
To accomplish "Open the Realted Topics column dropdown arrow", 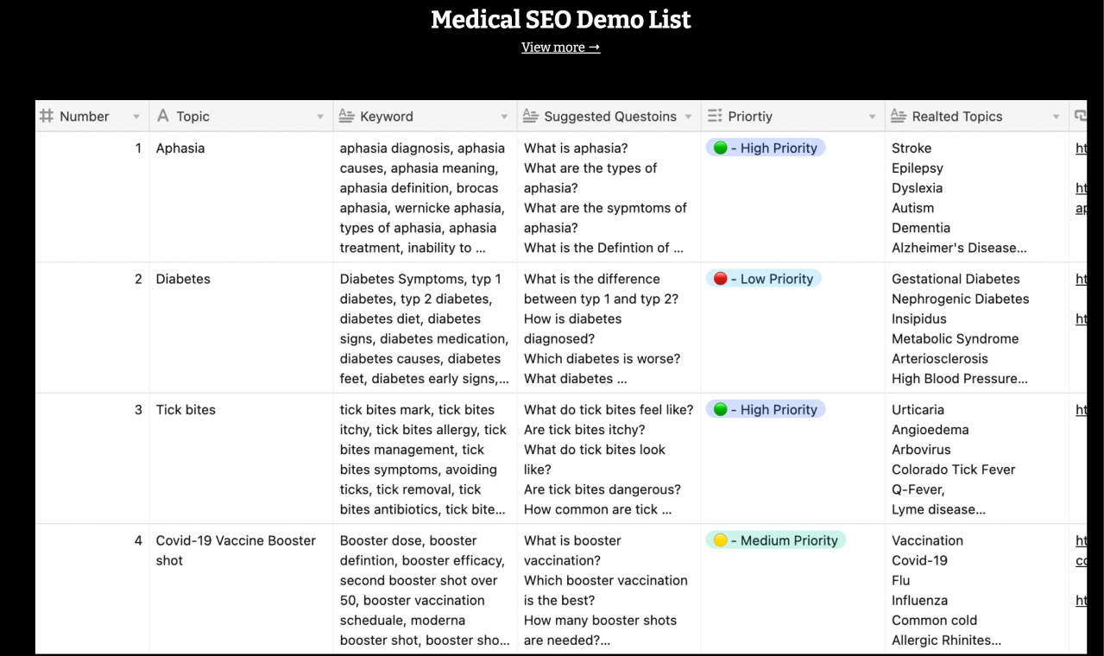I will [x=1057, y=116].
